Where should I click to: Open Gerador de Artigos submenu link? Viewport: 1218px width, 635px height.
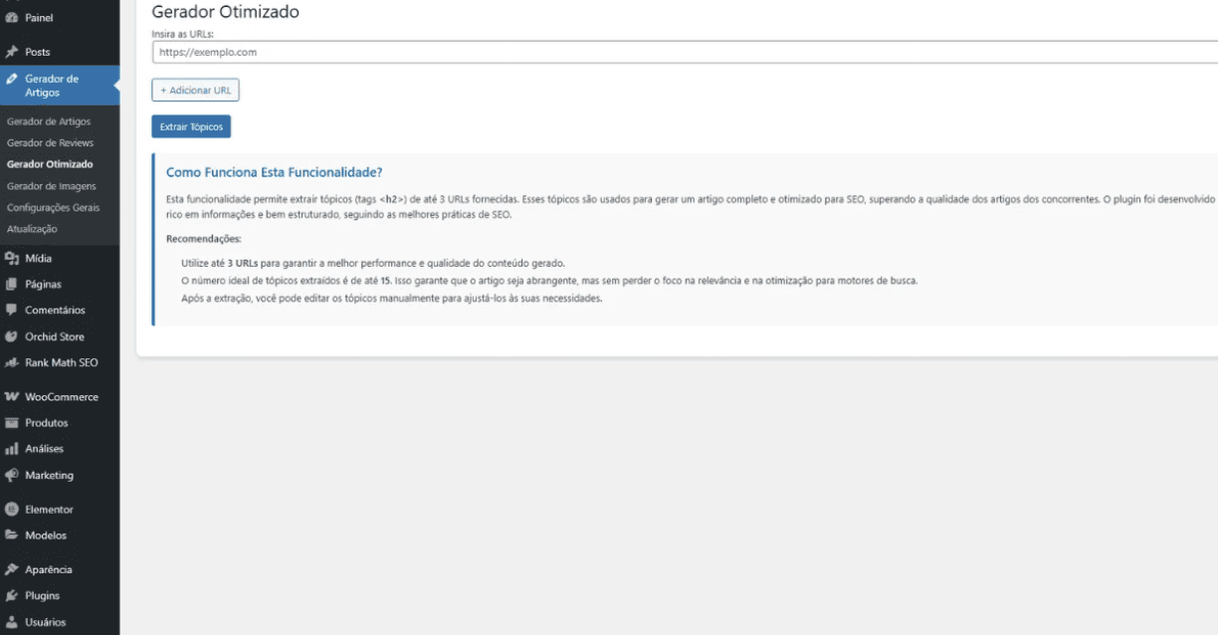point(48,121)
